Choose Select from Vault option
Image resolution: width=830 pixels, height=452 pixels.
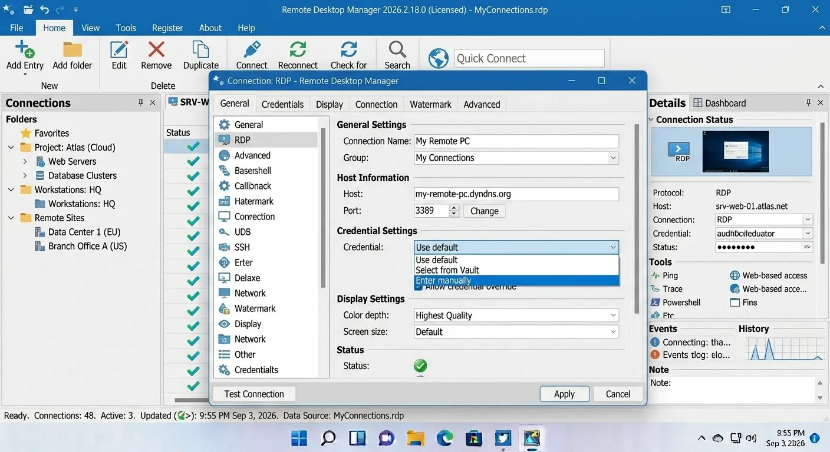coord(517,270)
